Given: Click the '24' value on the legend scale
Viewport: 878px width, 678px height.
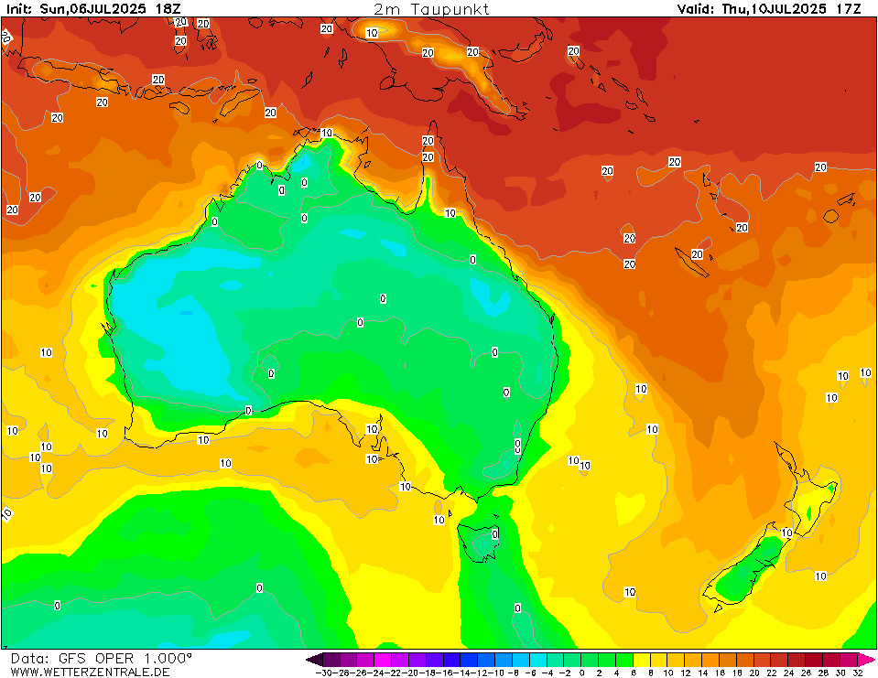Looking at the screenshot, I should coord(789,673).
